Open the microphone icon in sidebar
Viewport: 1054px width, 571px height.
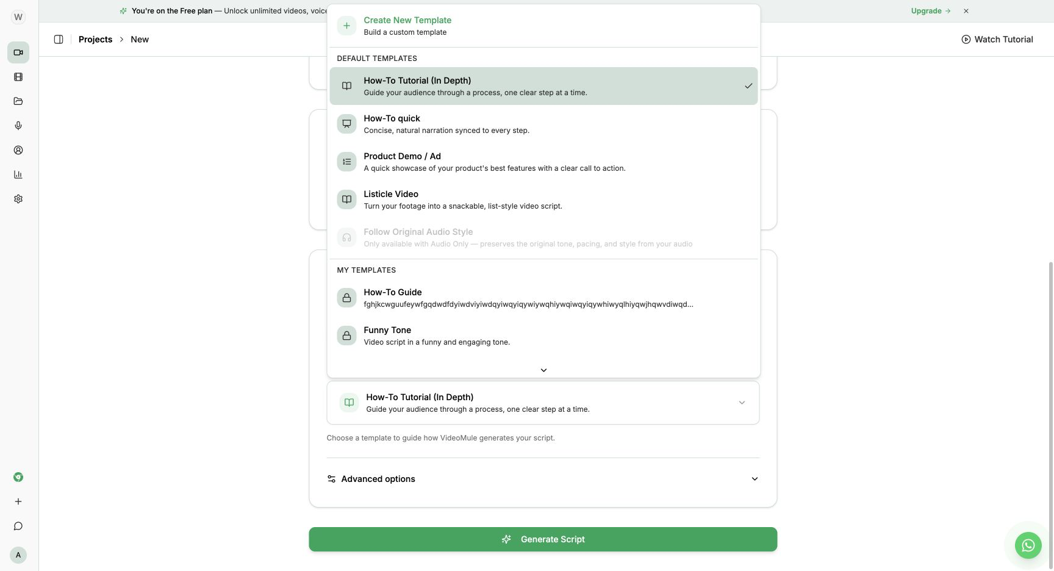point(18,126)
